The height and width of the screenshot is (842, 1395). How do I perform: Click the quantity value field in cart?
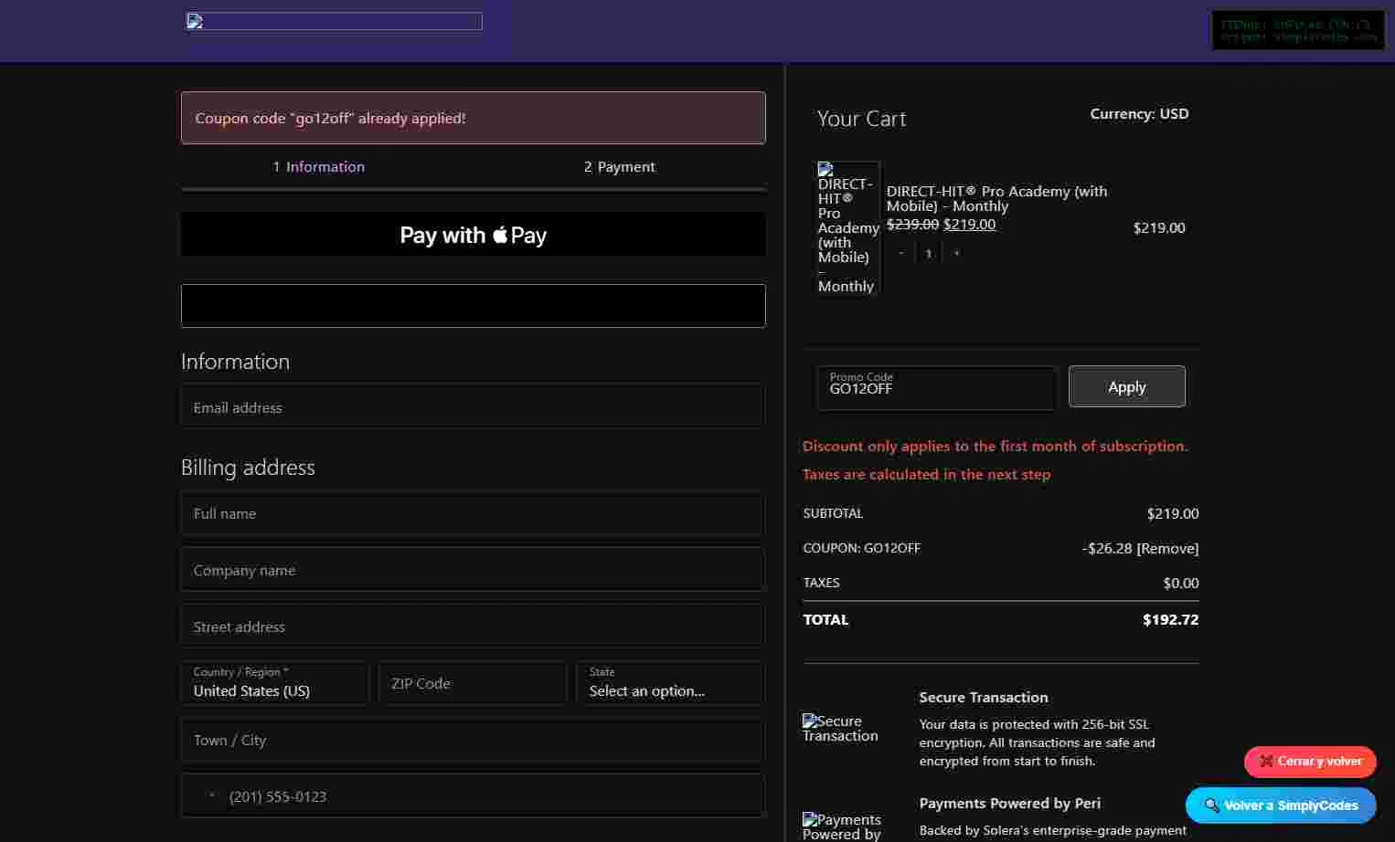click(928, 253)
